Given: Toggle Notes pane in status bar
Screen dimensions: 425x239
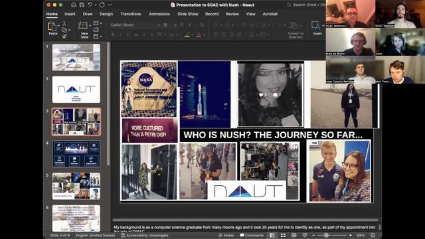Looking at the screenshot, I should pyautogui.click(x=226, y=235).
